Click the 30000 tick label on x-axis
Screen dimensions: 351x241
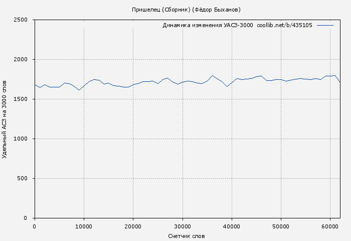click(x=182, y=226)
